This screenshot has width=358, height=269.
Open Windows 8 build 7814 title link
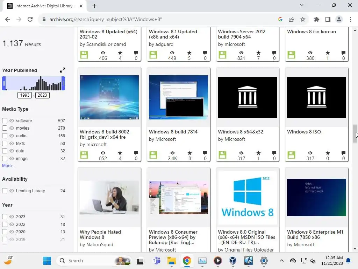pos(173,132)
